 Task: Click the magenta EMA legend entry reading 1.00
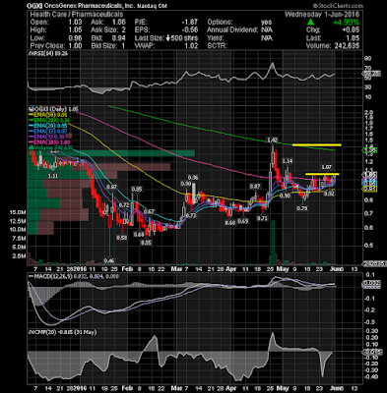click(x=50, y=142)
